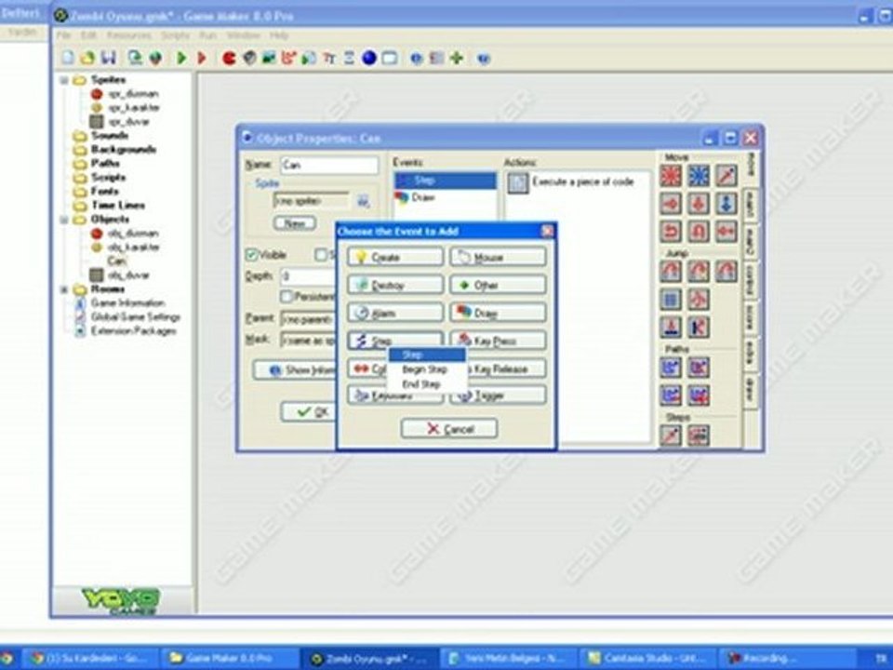Screen dimensions: 893x670
Task: Choose End Step from the popup menu
Action: [x=427, y=384]
